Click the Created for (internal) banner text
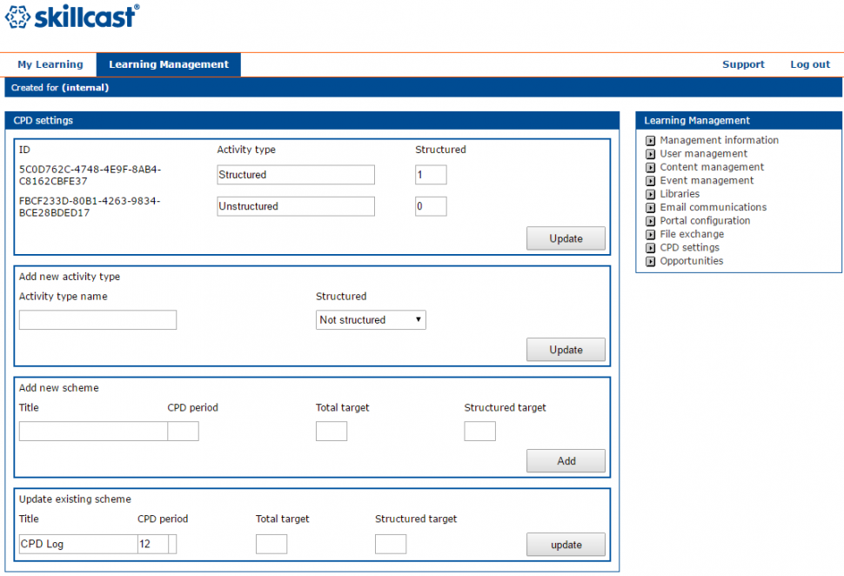Viewport: 844px width, 576px height. 60,88
